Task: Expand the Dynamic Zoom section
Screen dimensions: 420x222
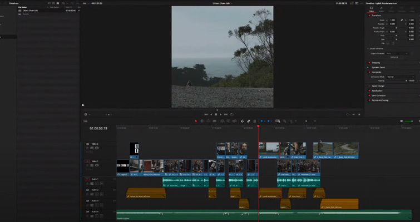Action: click(x=378, y=68)
